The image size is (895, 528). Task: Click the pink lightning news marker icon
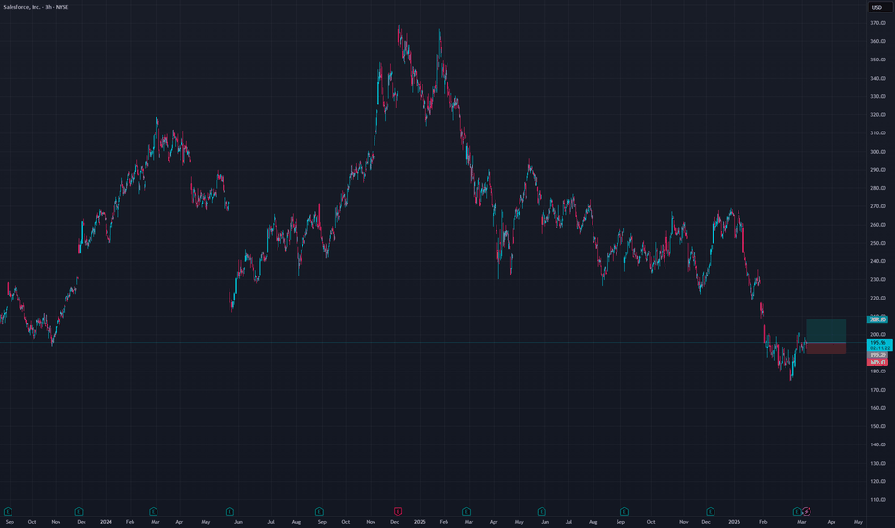pos(807,511)
